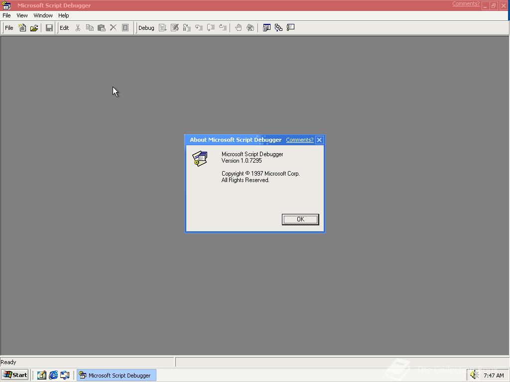
Task: Click the Copyright 1997 Microsoft Corp. text
Action: coord(260,174)
